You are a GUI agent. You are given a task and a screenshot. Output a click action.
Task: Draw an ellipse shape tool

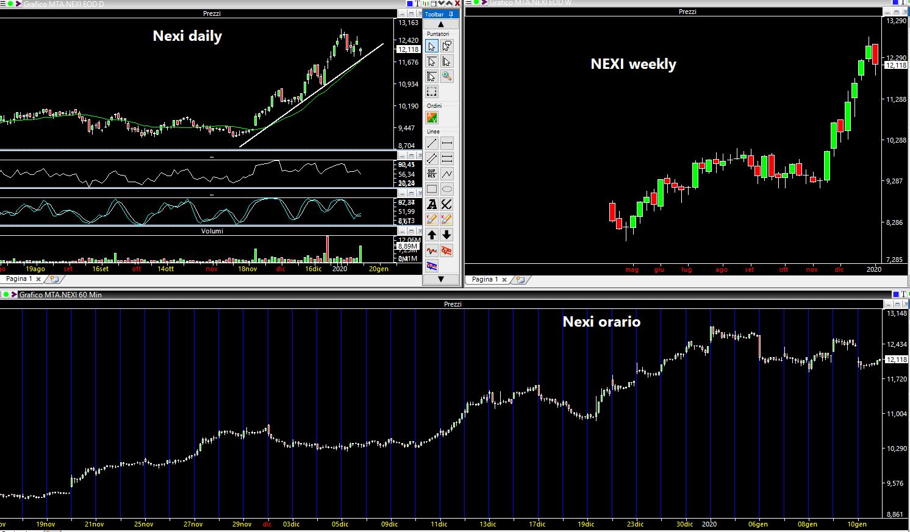click(x=447, y=189)
